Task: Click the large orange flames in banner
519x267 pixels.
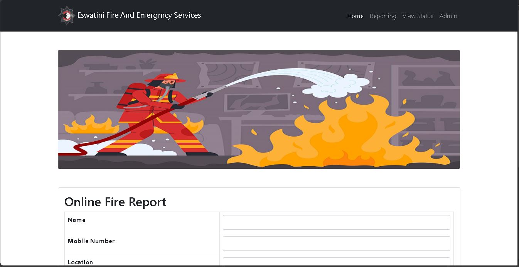Action: 339,135
